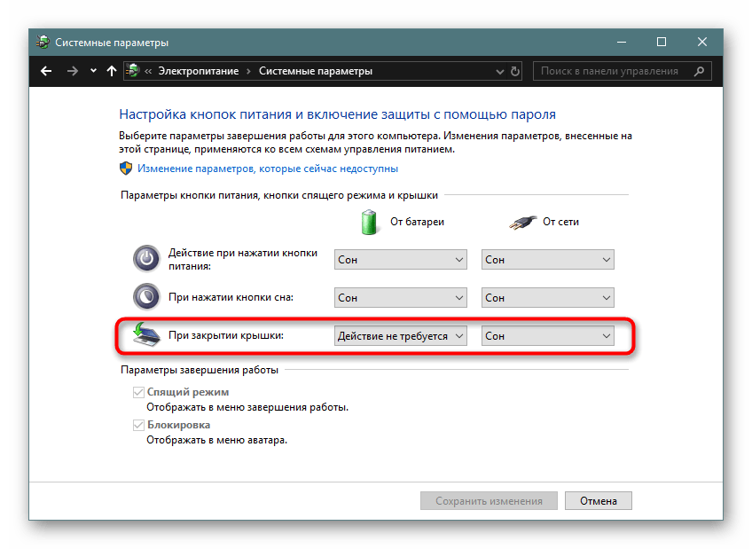Click the search magnifier icon
The image size is (752, 549).
coord(699,71)
